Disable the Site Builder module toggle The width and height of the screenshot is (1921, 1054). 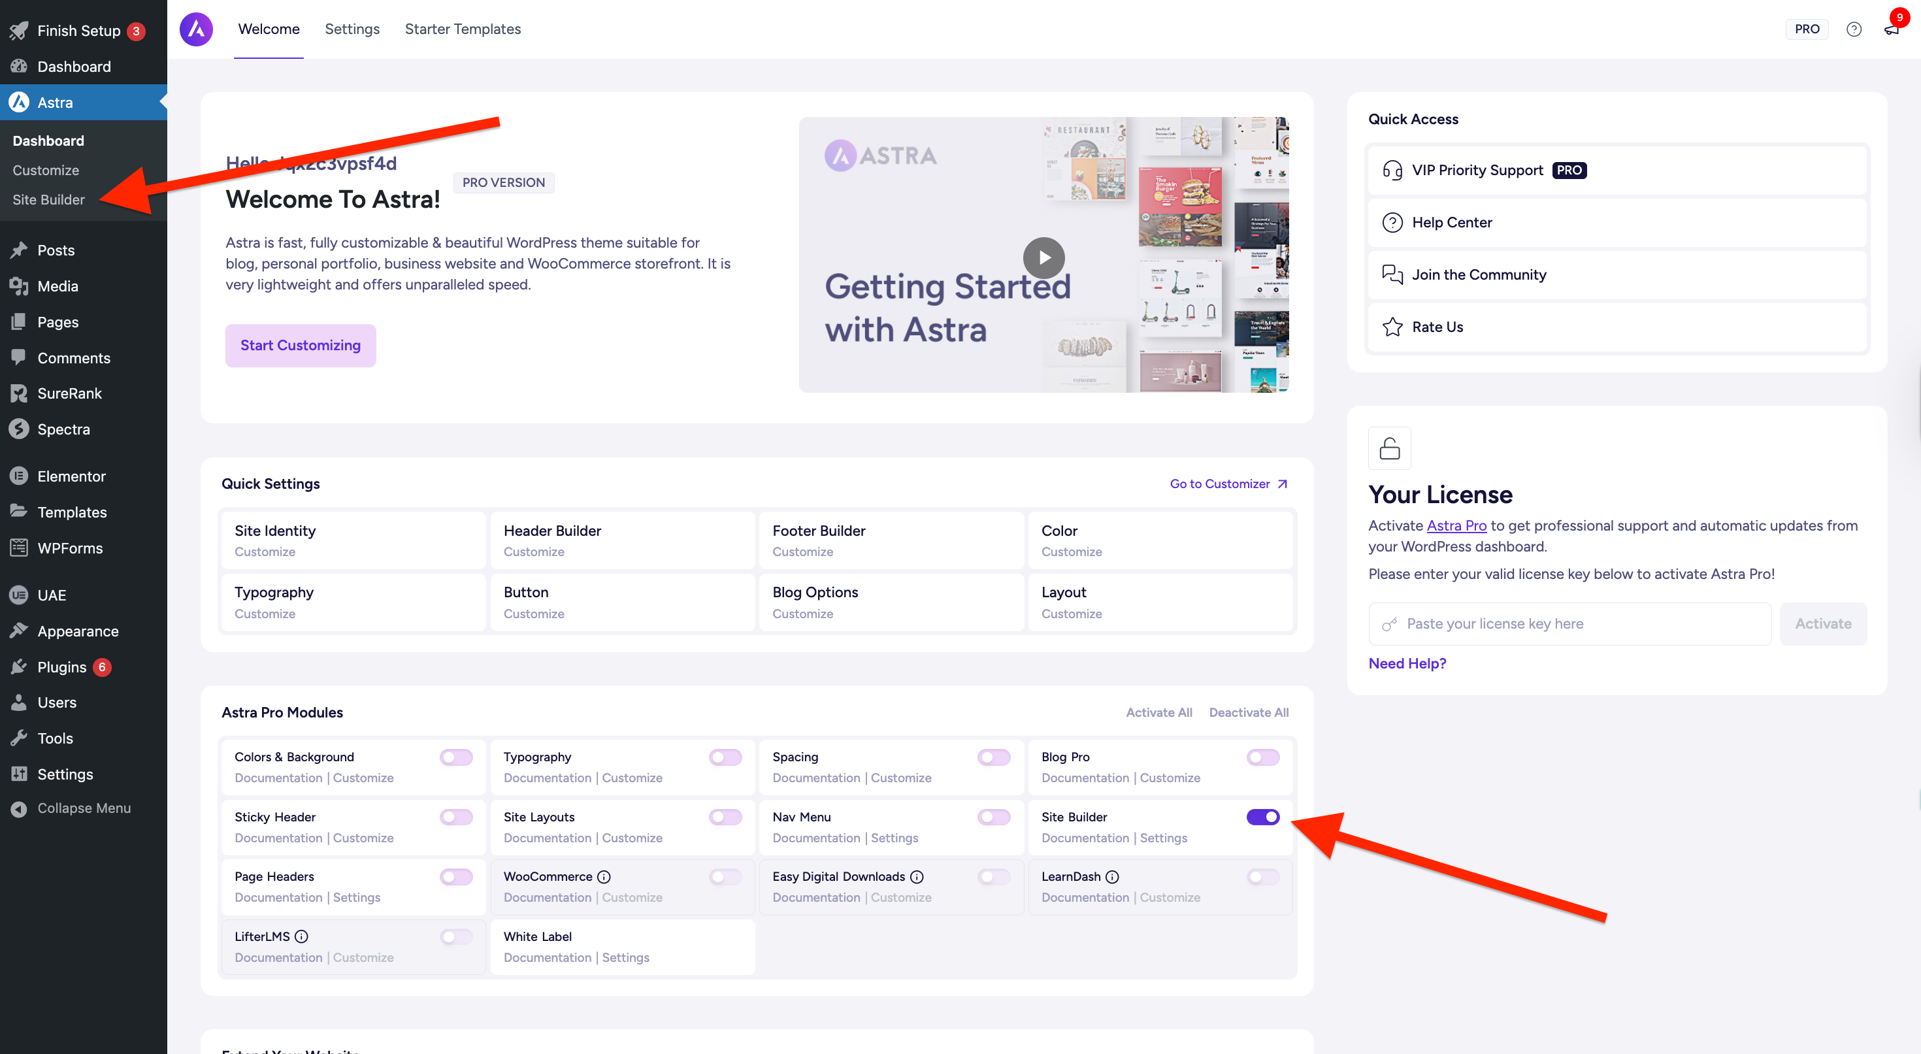(1262, 817)
